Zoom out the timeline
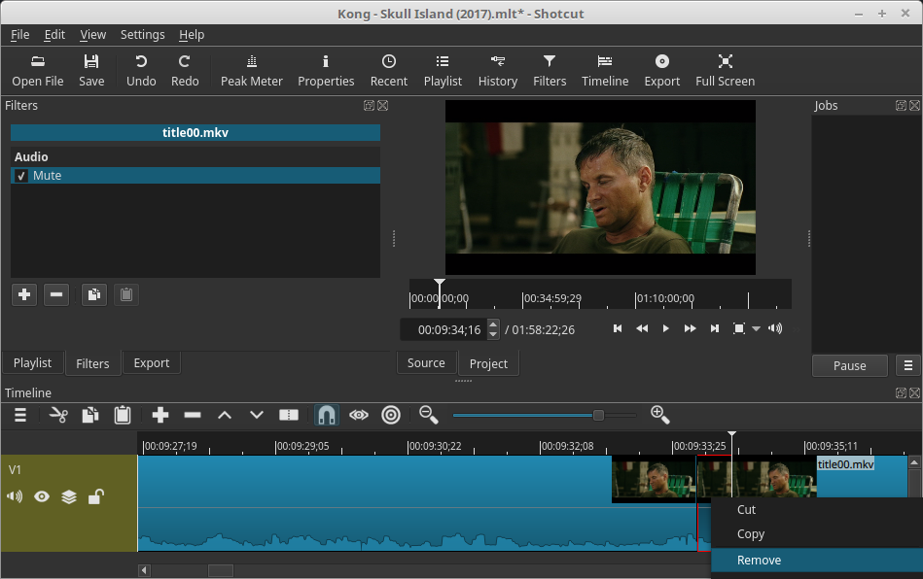Screen dimensions: 923x579 pos(429,416)
